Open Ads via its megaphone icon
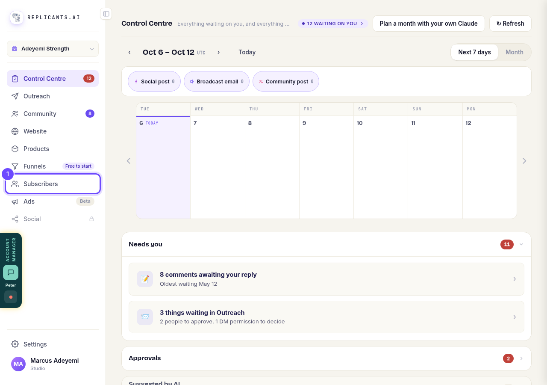 [15, 201]
